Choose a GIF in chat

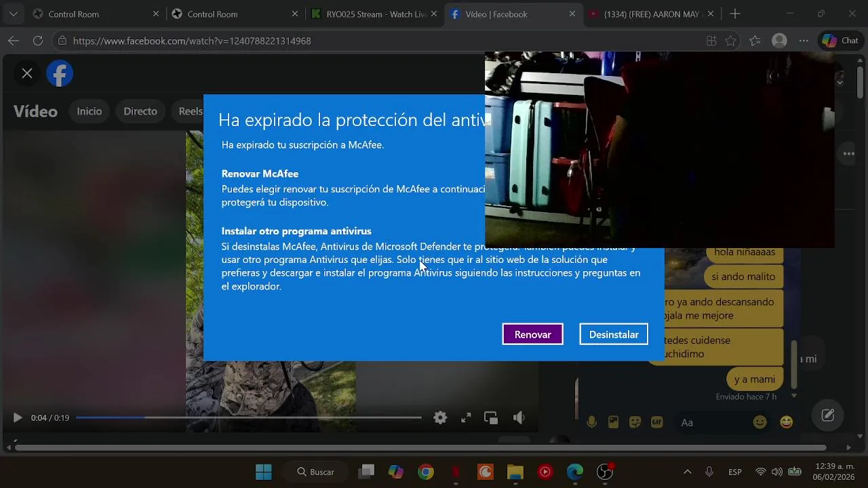point(656,422)
